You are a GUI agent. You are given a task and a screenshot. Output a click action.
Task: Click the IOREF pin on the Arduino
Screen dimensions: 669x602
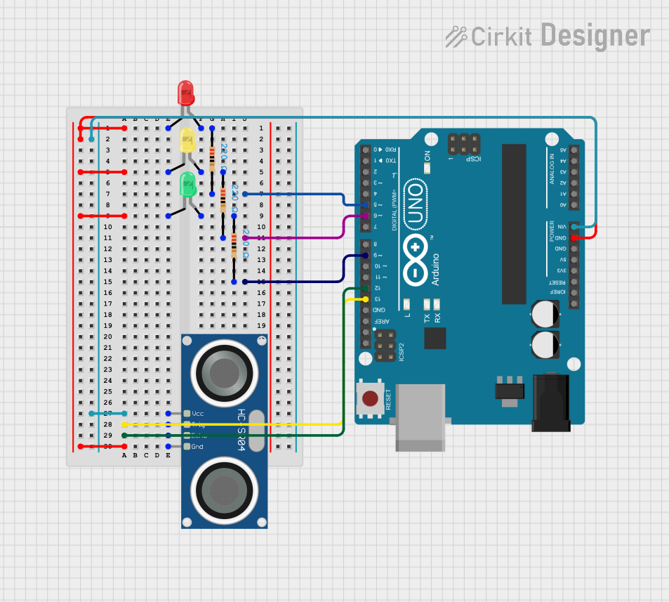pyautogui.click(x=574, y=293)
